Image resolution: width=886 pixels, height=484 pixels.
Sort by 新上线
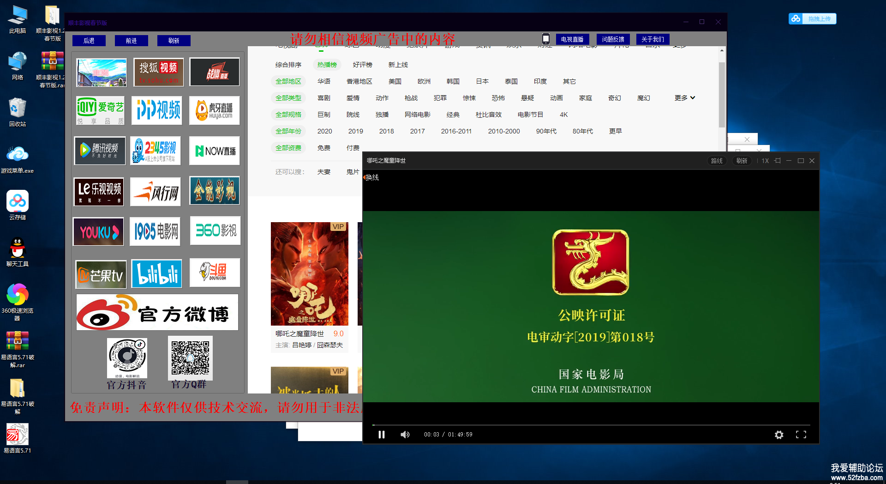click(x=398, y=65)
